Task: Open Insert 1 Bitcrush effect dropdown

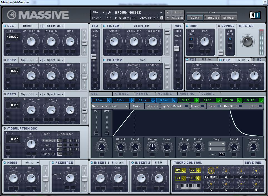Action: pyautogui.click(x=119, y=163)
